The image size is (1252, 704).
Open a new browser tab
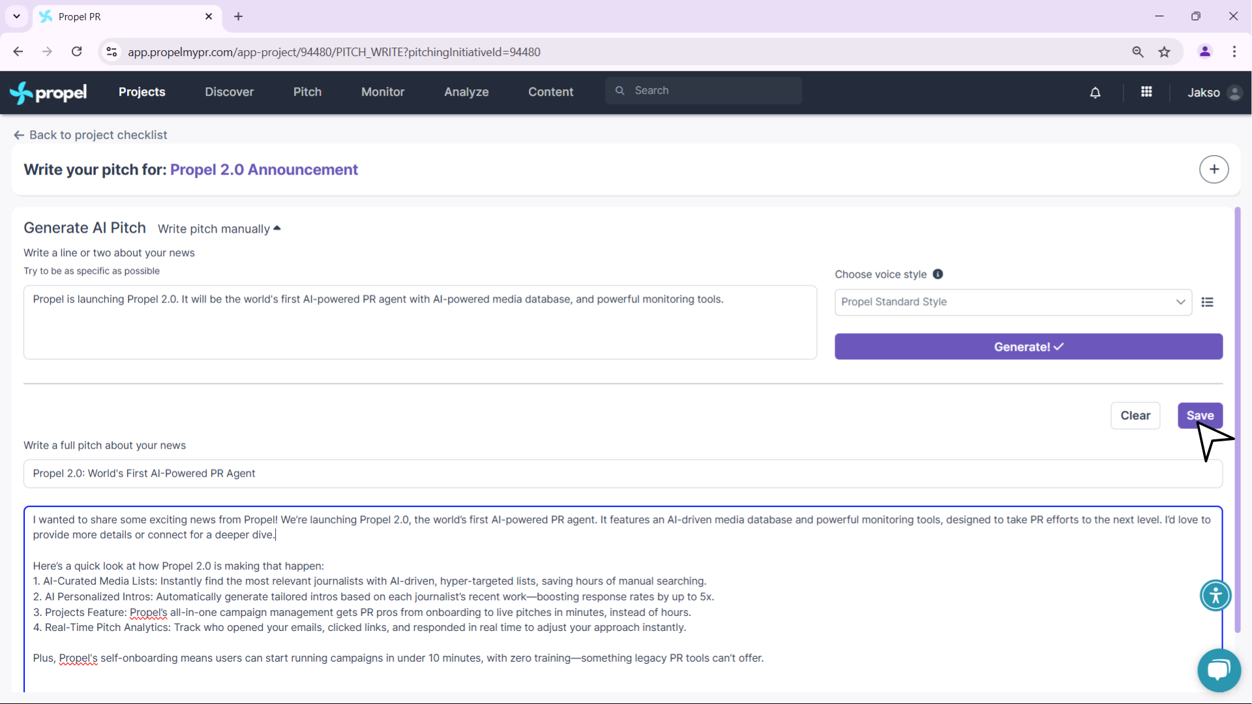click(x=239, y=16)
